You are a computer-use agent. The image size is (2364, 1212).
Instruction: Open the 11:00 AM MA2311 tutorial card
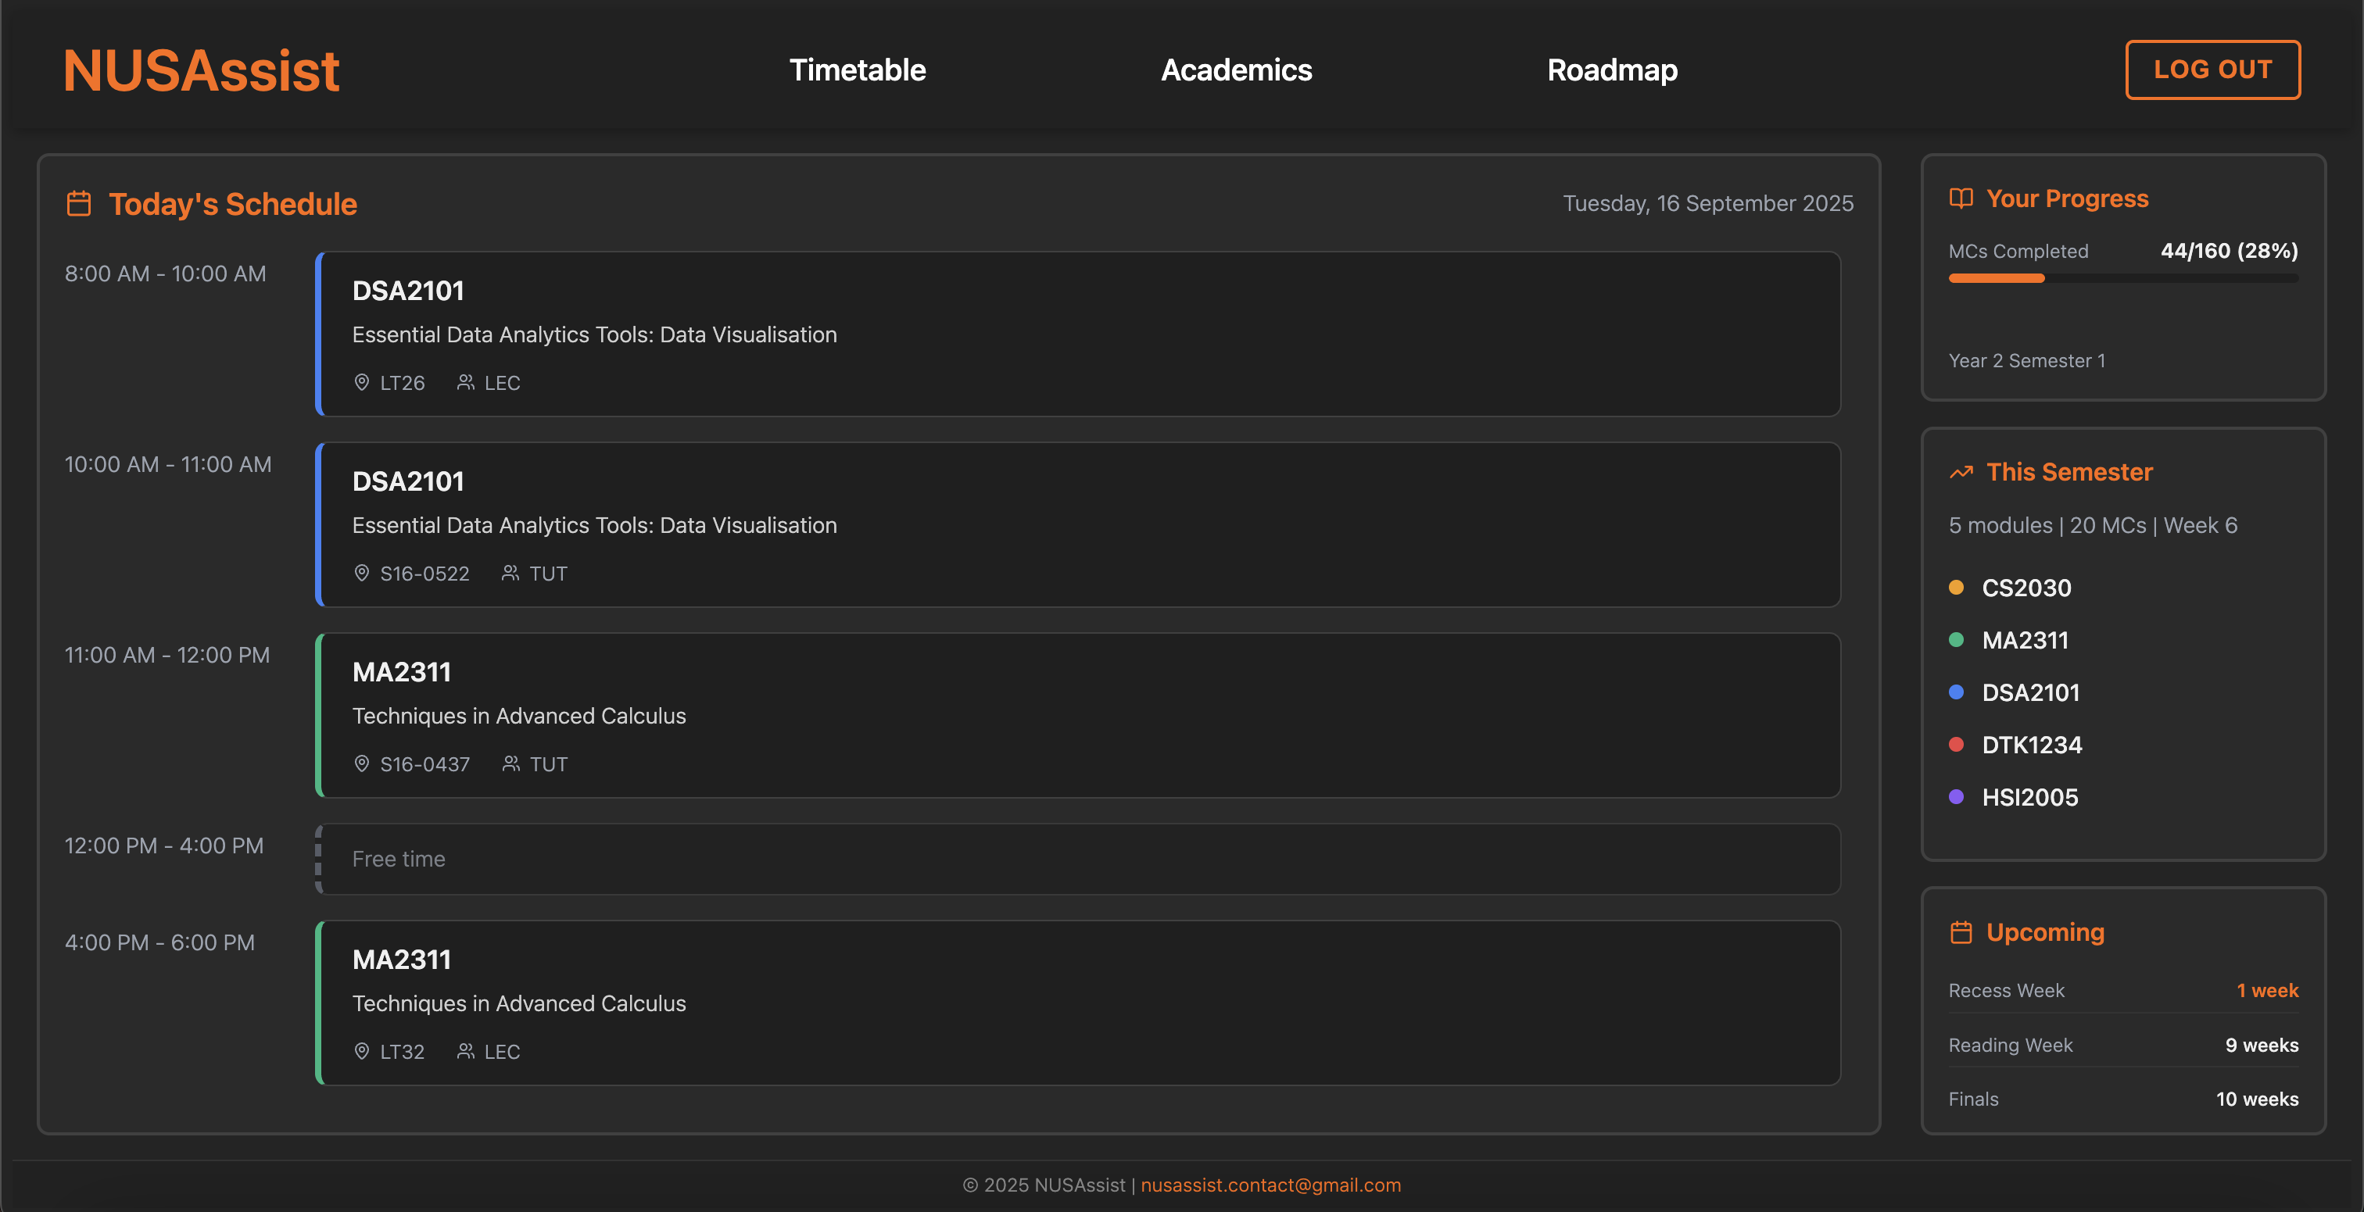(x=1077, y=716)
